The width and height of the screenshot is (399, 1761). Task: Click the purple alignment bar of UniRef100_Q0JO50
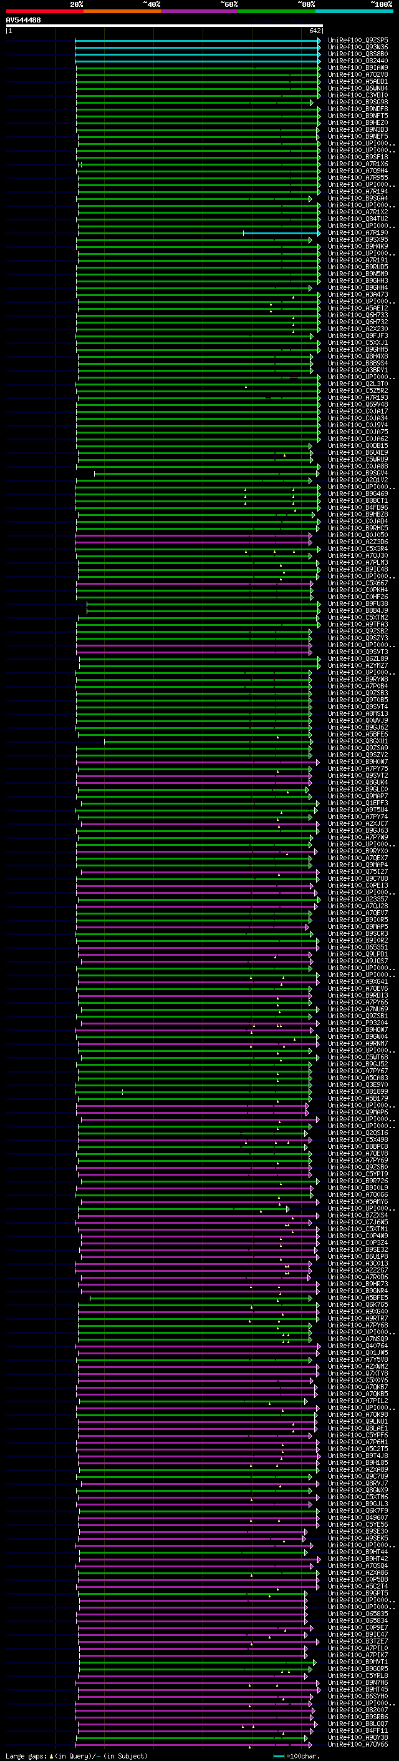[193, 535]
